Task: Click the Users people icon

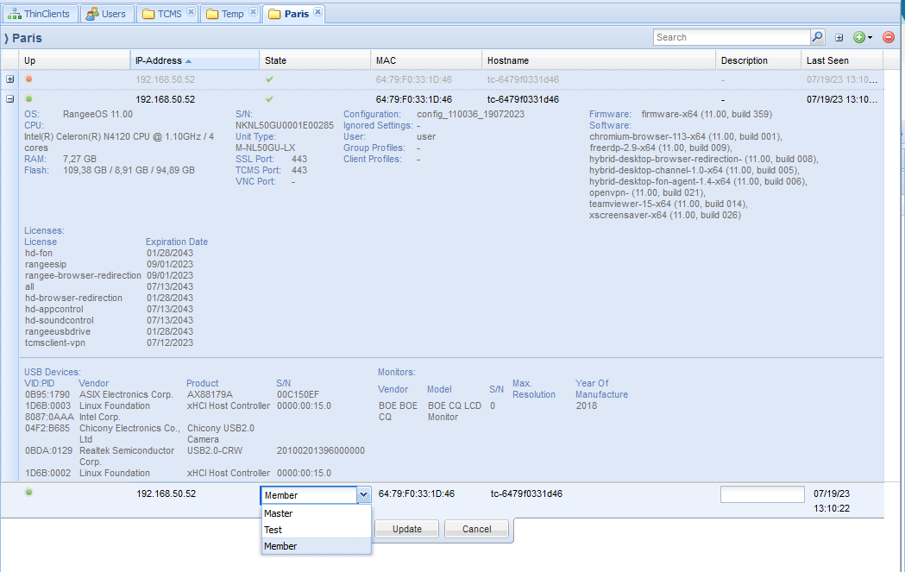Action: (91, 14)
